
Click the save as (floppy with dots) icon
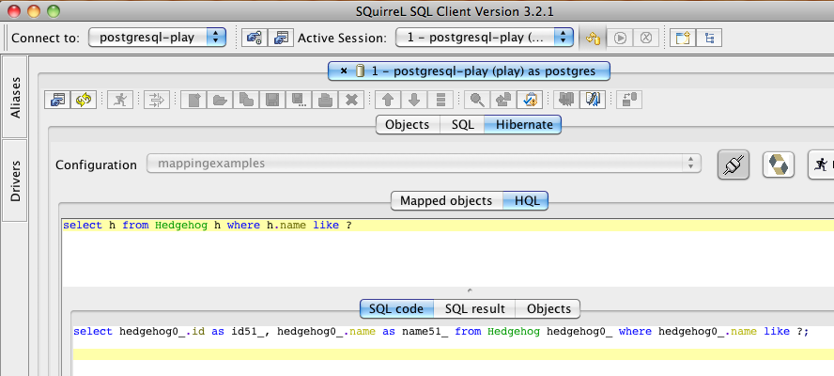click(298, 100)
